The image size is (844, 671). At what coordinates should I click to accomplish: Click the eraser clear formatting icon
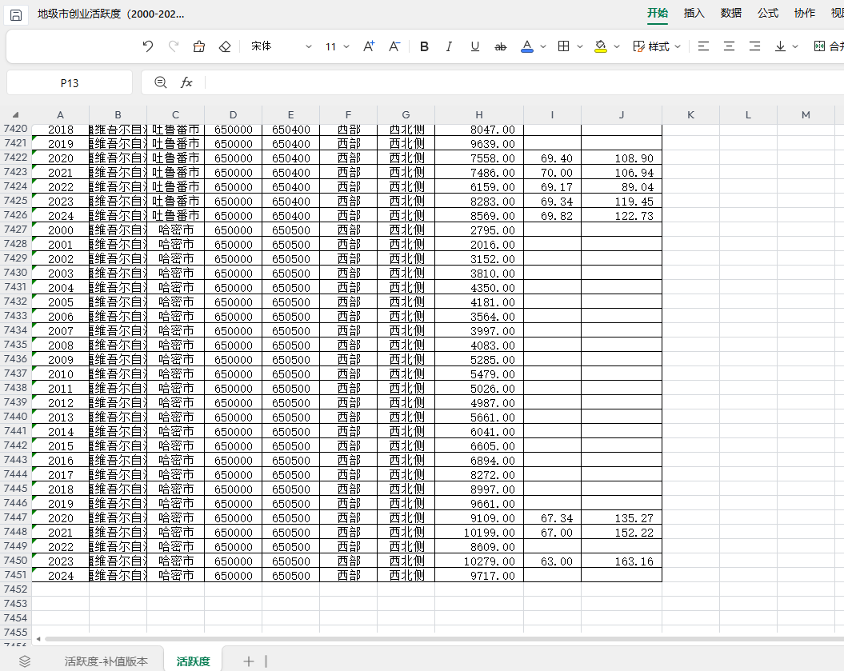(225, 46)
